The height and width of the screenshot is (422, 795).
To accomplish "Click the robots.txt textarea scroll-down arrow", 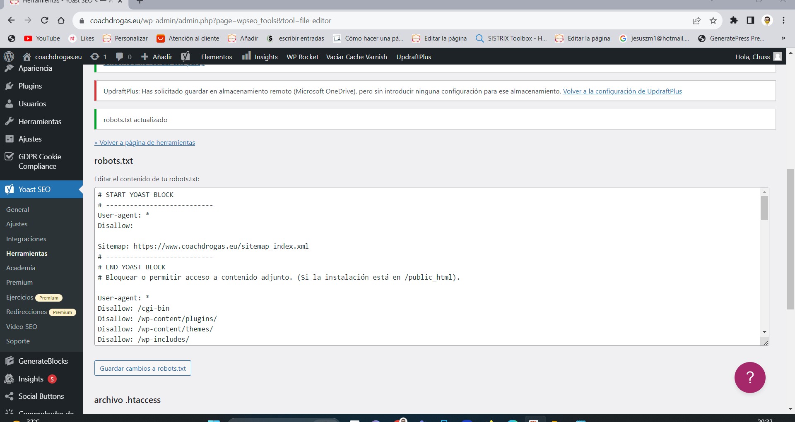I will (764, 332).
